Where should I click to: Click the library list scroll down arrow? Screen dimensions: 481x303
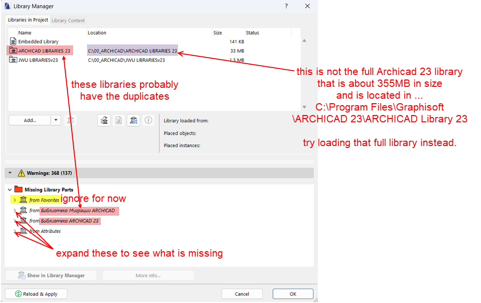(x=305, y=107)
